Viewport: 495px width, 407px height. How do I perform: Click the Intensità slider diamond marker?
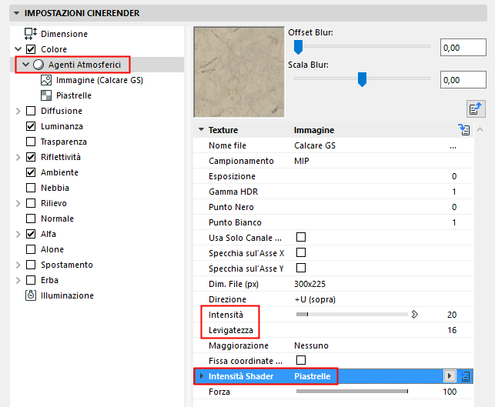[414, 314]
